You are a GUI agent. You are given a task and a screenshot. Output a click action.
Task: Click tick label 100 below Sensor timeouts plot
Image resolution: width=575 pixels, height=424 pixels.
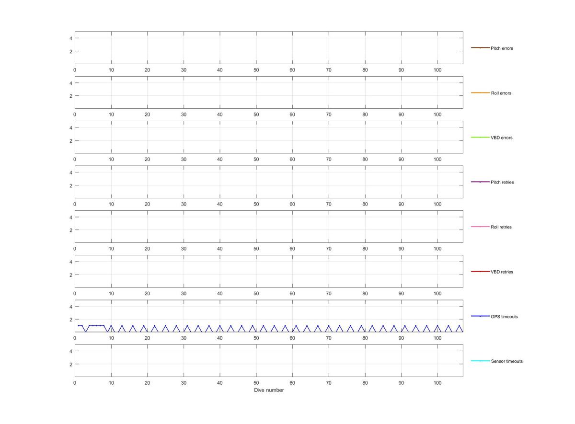point(437,383)
